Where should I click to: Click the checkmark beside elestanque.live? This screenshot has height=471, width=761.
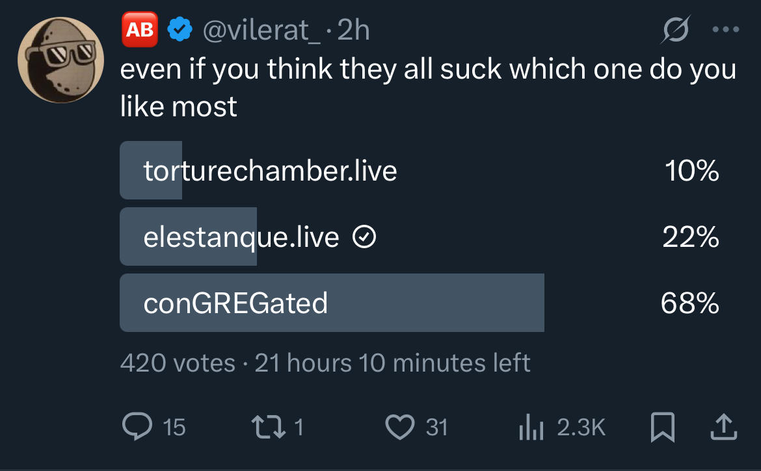(x=363, y=238)
